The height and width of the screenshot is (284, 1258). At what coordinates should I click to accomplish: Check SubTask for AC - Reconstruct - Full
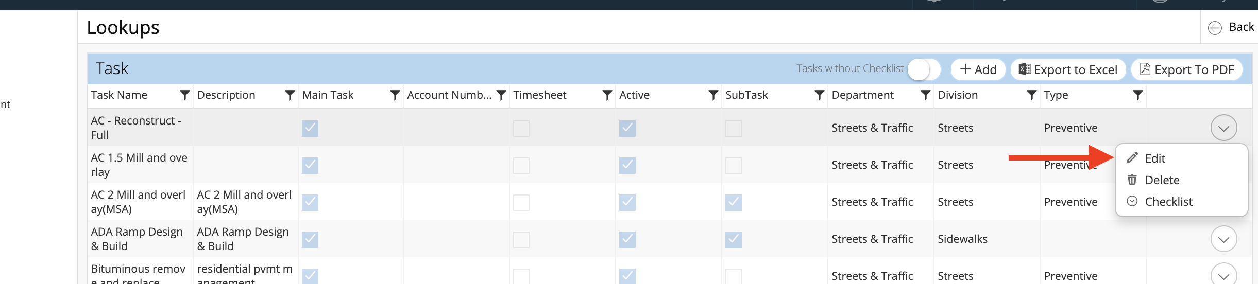tap(734, 128)
